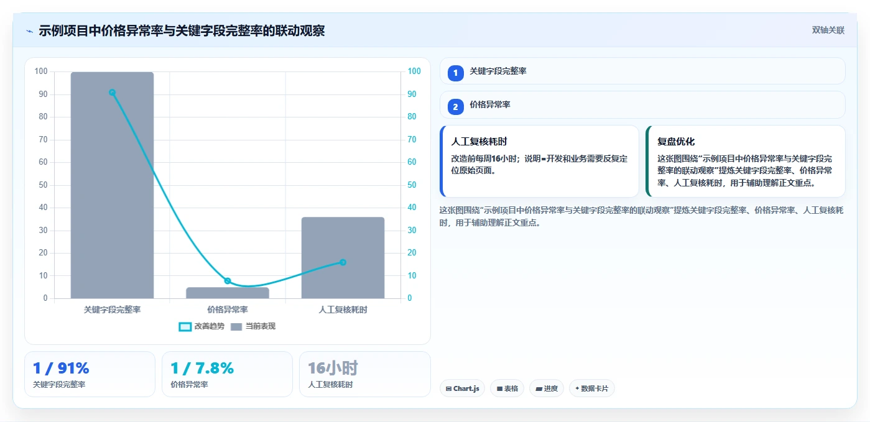The height and width of the screenshot is (422, 870).
Task: Click the trend line point at 91
Action: click(x=112, y=93)
